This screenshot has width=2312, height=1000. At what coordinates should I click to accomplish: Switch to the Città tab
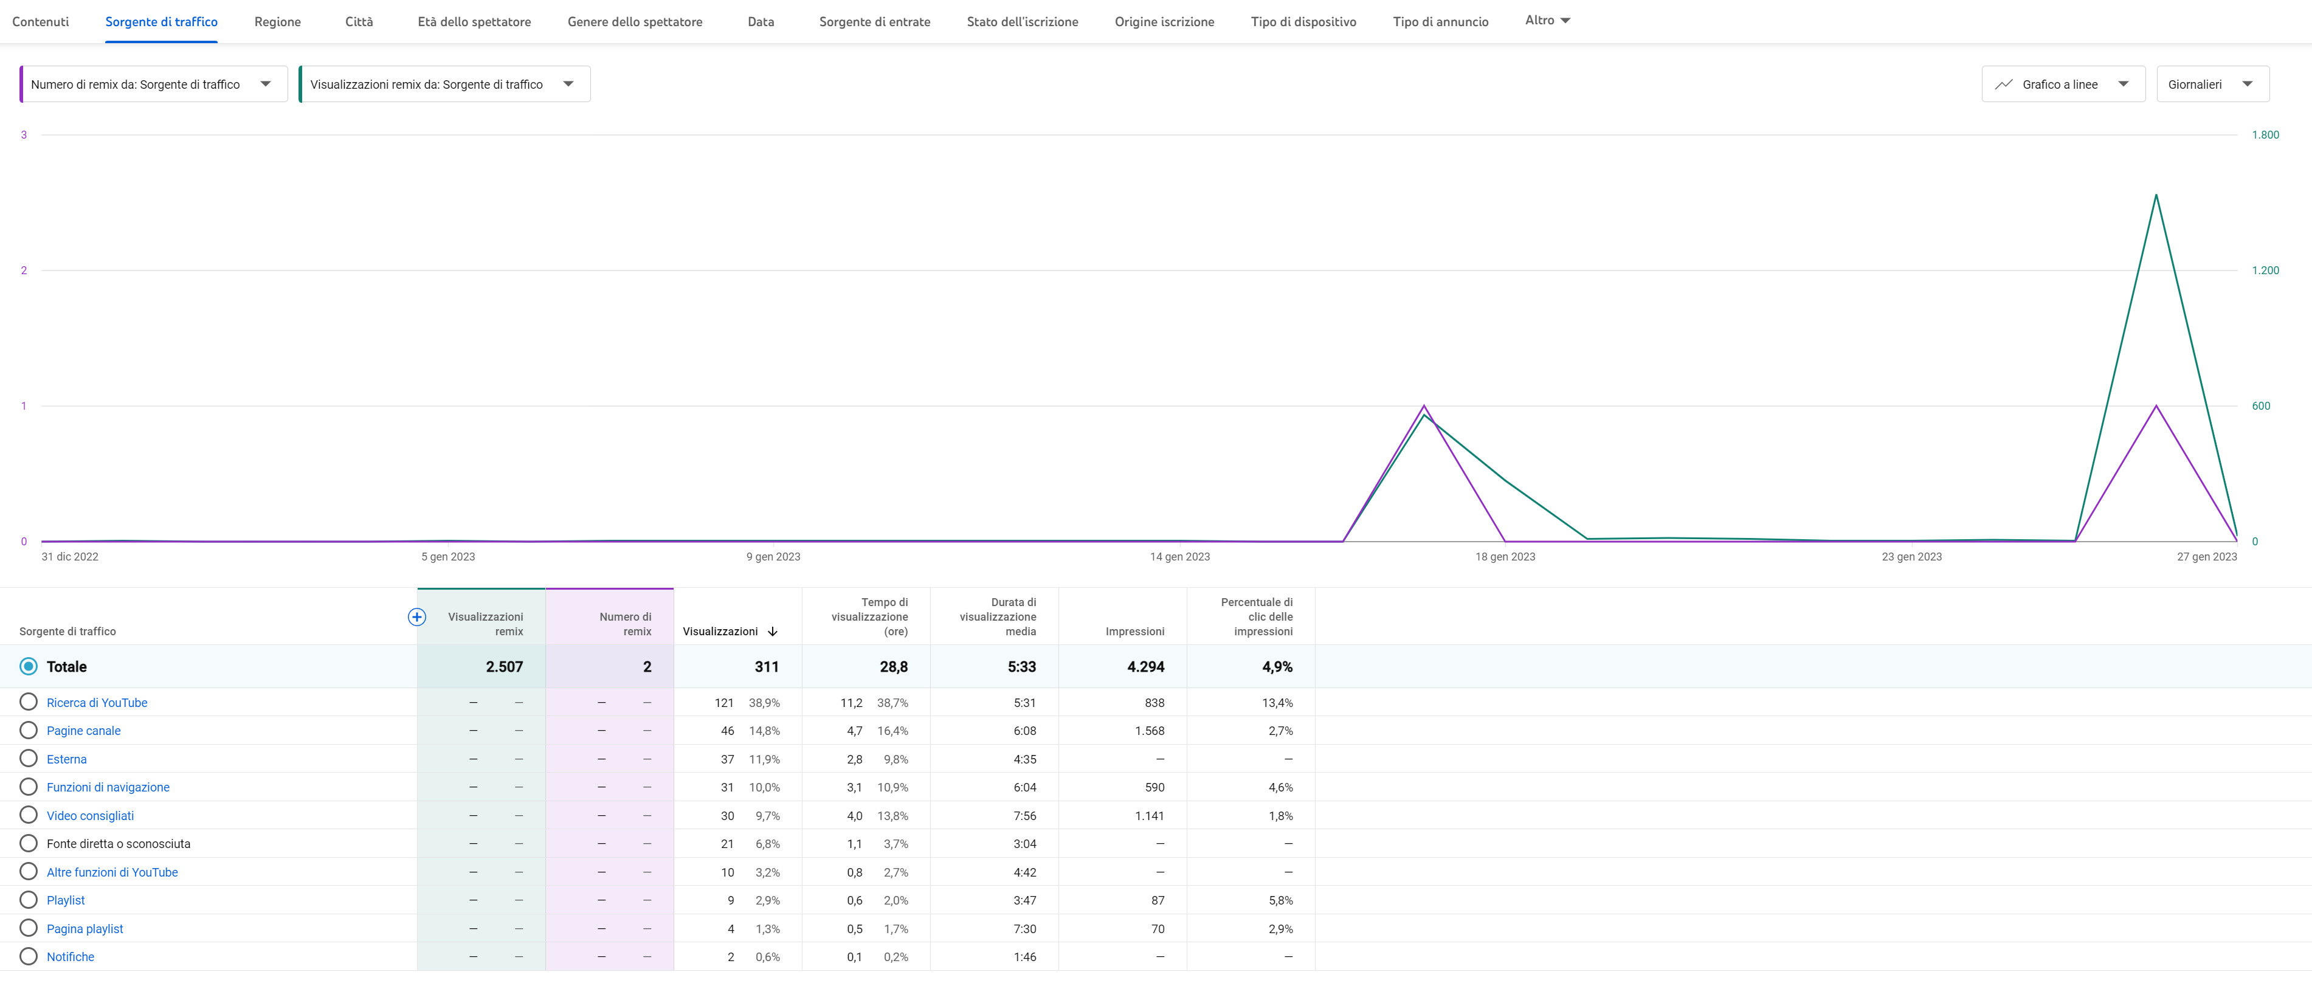pos(359,21)
